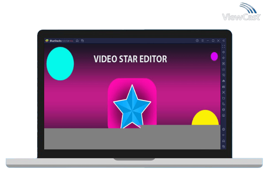Click the circular play icon in the sidebar
266x183 pixels.
click(224, 75)
